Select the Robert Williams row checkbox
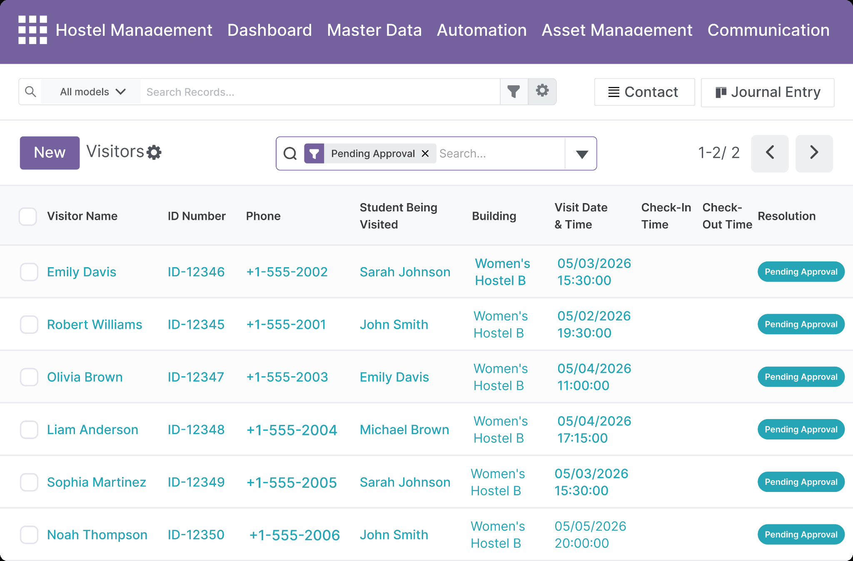The image size is (853, 561). 29,325
